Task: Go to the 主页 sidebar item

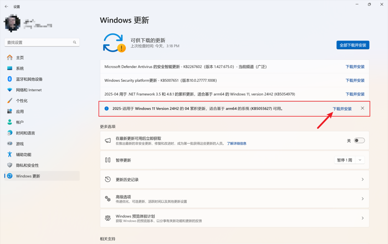Action: pyautogui.click(x=42, y=58)
